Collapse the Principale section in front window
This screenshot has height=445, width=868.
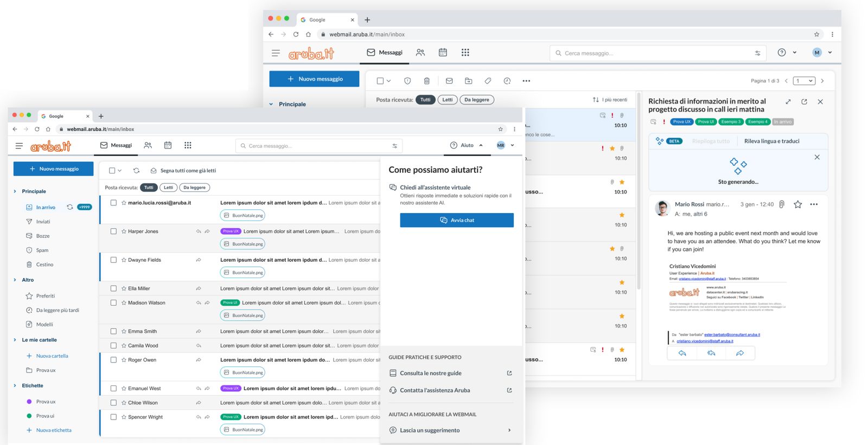point(15,191)
